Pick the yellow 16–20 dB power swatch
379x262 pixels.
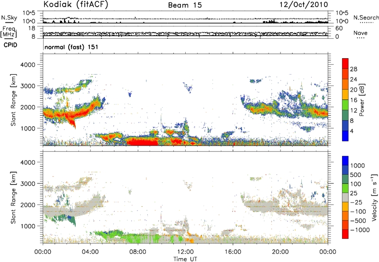345,95
